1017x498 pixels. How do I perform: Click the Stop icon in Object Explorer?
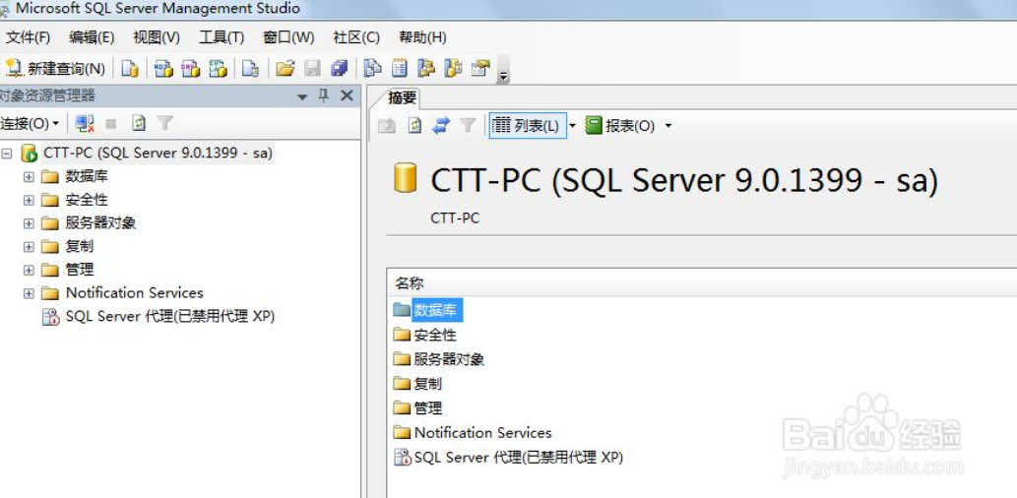click(x=111, y=123)
